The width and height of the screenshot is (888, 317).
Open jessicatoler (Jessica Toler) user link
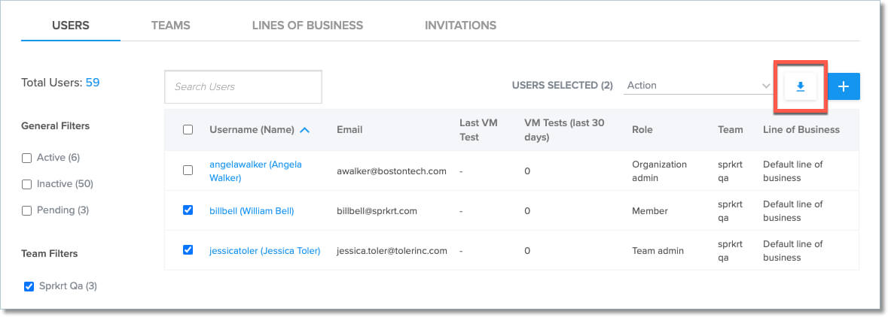click(x=264, y=251)
